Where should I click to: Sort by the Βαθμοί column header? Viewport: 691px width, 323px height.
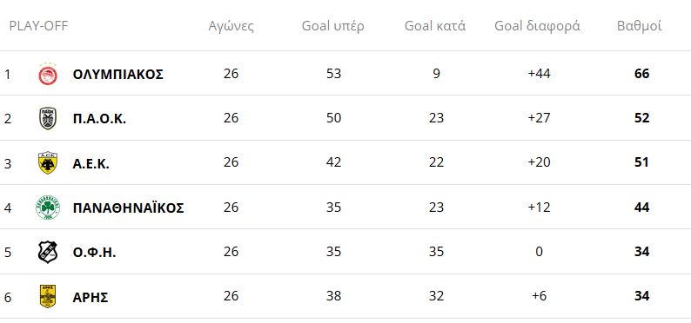click(640, 26)
